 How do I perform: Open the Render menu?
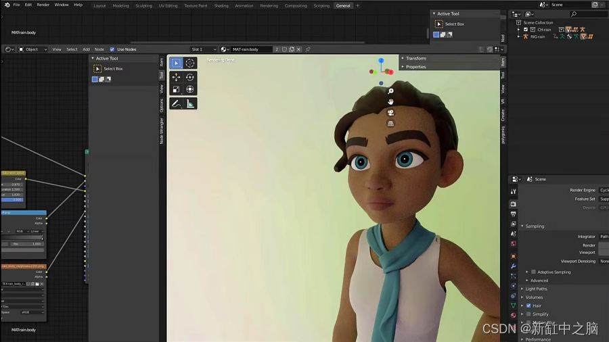click(x=43, y=5)
